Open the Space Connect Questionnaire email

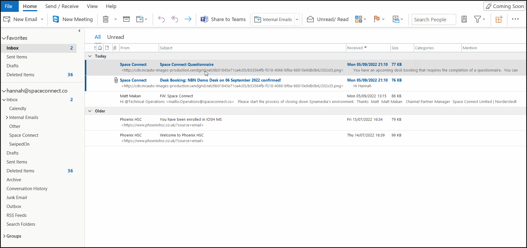coord(306,67)
